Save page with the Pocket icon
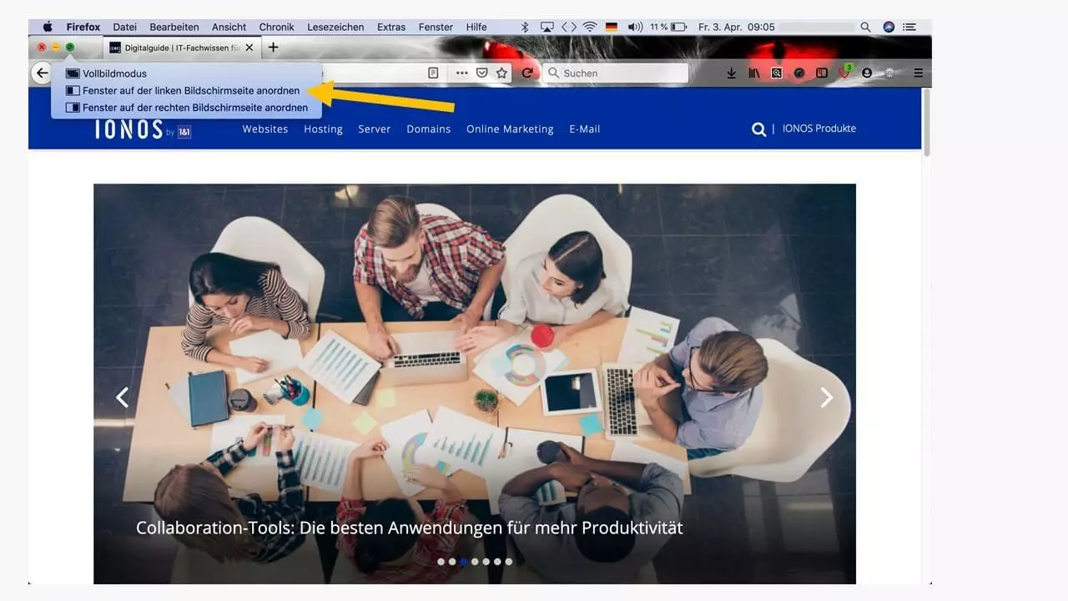 [481, 73]
